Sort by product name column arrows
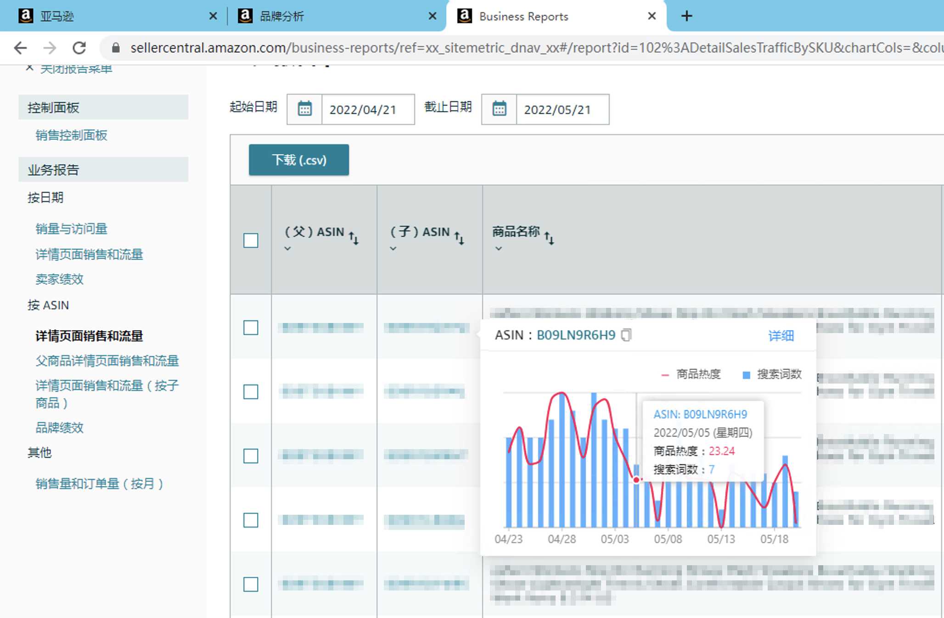The image size is (944, 618). (x=549, y=238)
